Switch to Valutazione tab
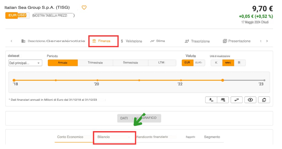 (x=131, y=41)
